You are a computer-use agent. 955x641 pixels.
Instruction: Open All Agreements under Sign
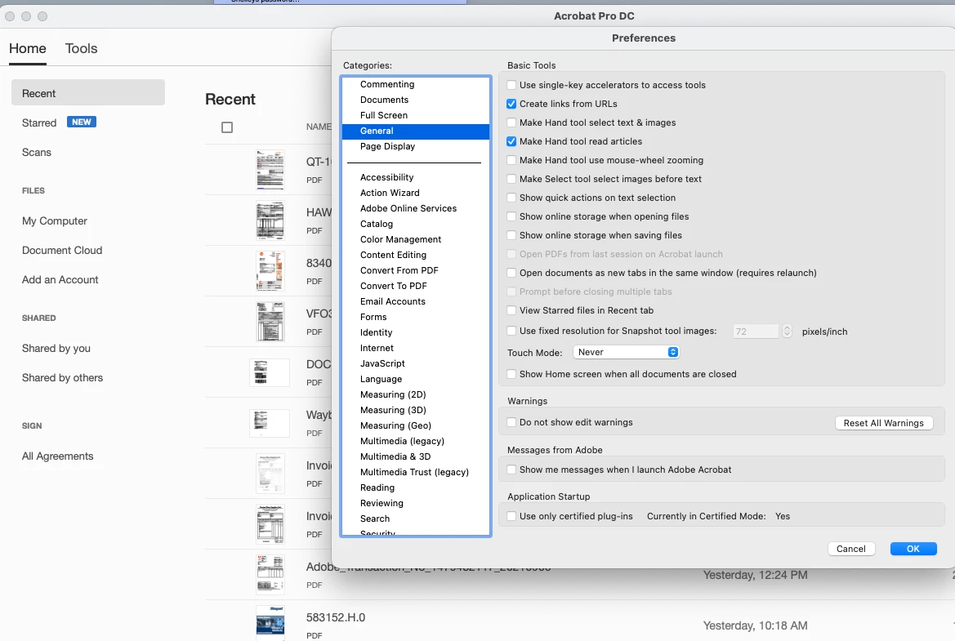point(57,456)
